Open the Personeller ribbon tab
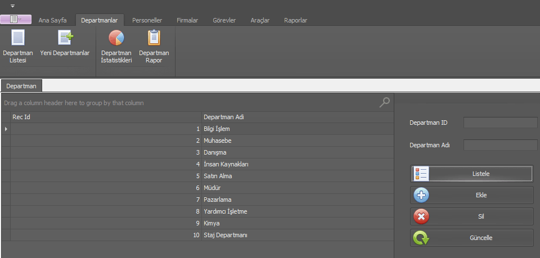Viewport: 540px width, 258px height. point(147,20)
